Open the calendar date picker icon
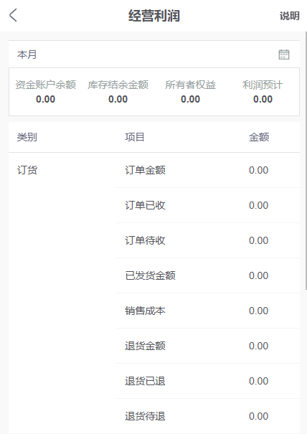The image size is (307, 434). 284,55
